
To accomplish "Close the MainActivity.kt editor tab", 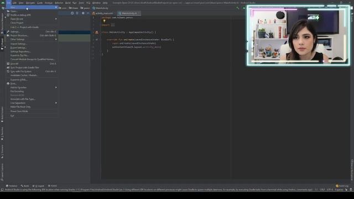I will click(139, 13).
